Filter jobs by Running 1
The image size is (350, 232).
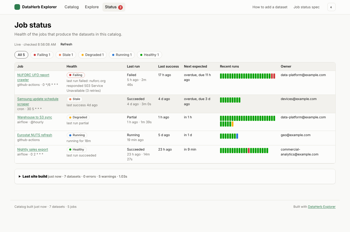point(122,55)
